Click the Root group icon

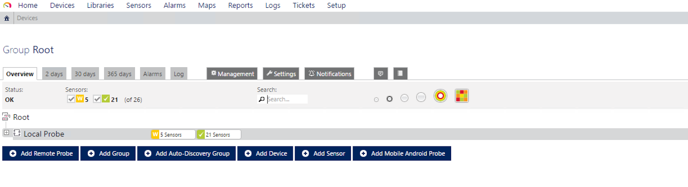[x=6, y=117]
